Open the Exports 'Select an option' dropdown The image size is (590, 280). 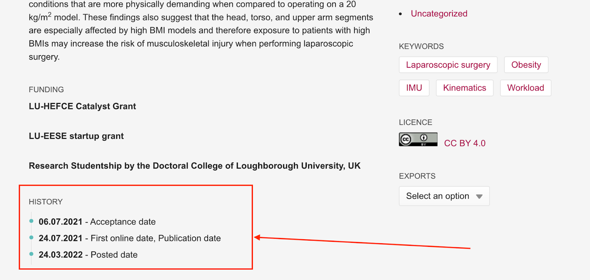pos(438,196)
